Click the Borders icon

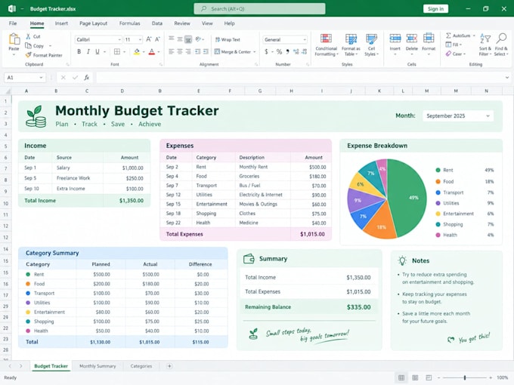(x=117, y=52)
